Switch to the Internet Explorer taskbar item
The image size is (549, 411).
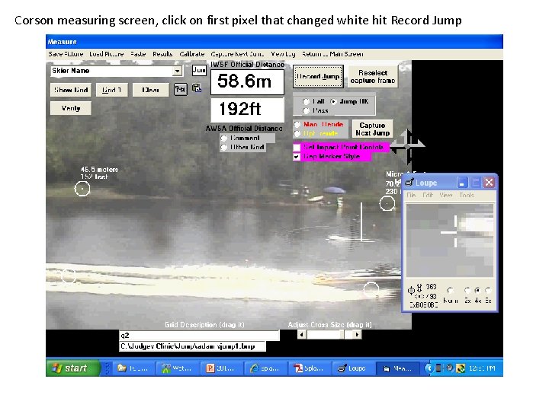(x=266, y=368)
